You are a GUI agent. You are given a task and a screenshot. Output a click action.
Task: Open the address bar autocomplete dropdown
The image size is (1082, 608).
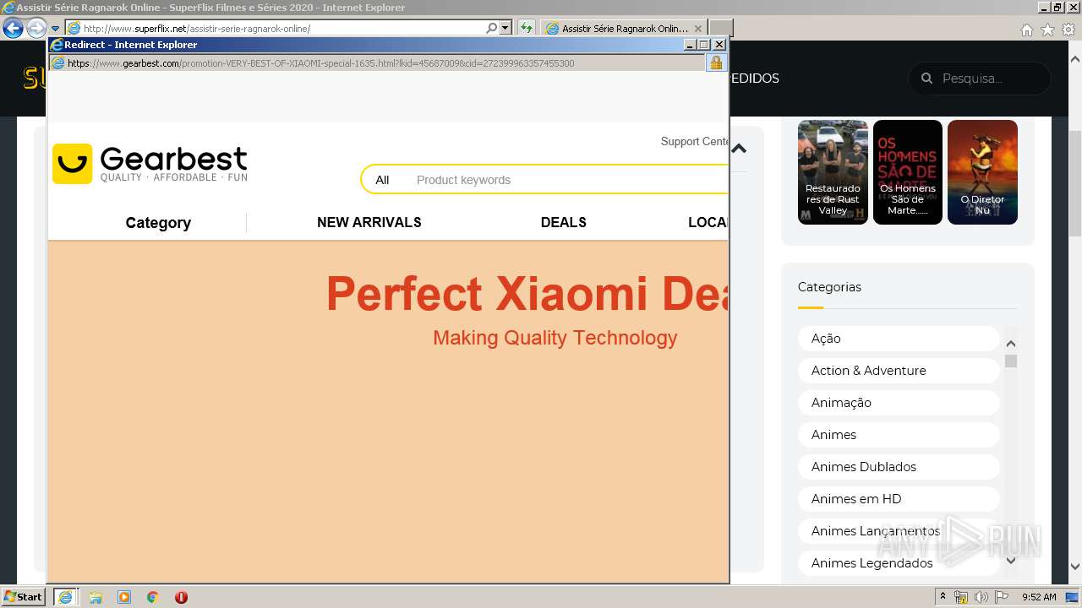coord(505,28)
